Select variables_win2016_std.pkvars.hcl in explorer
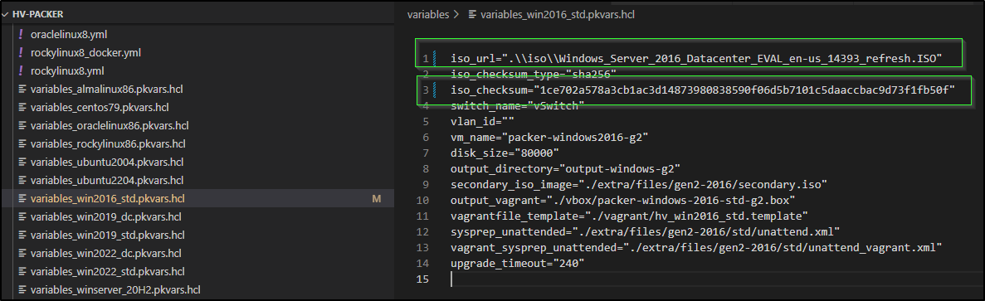This screenshot has height=301, width=985. coord(108,199)
